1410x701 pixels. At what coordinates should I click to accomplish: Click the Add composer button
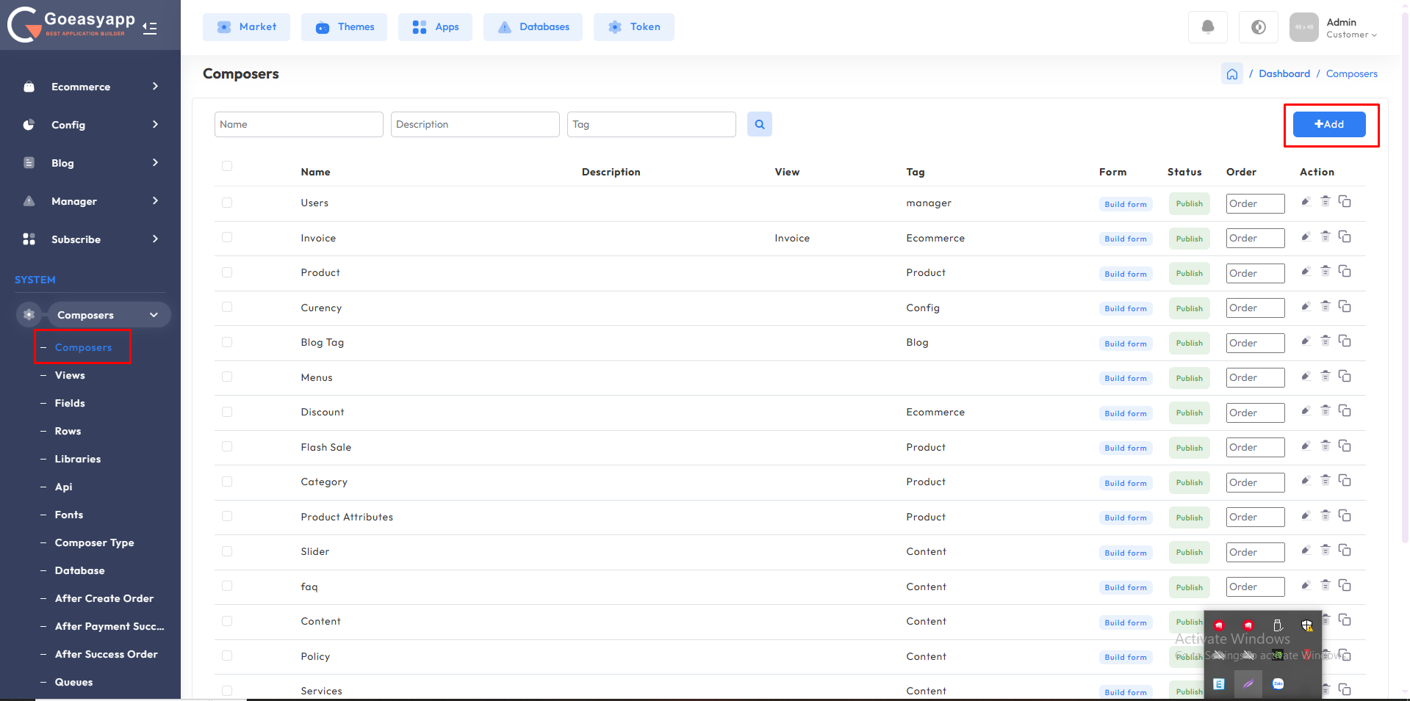coord(1328,124)
